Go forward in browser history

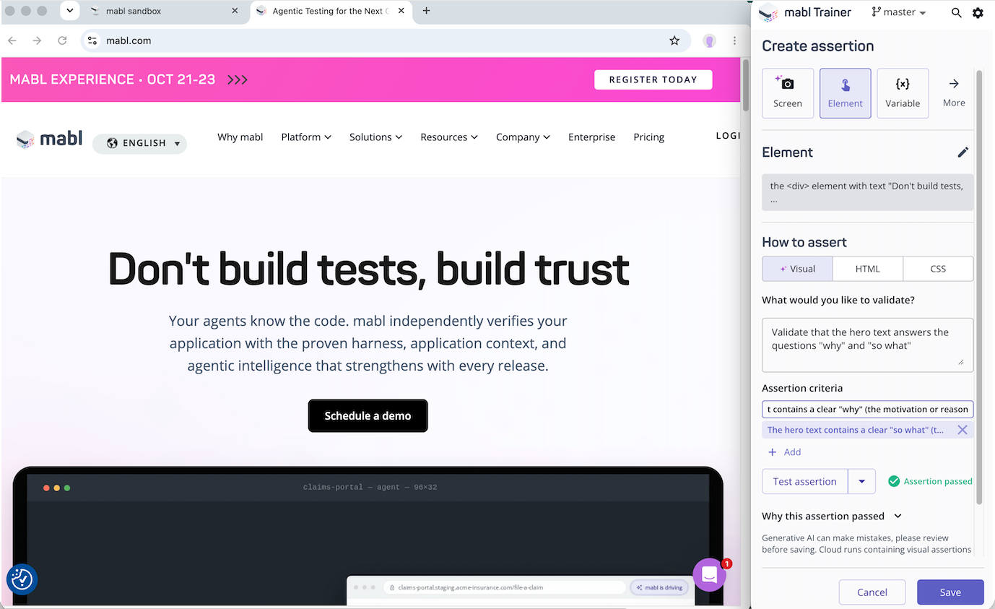click(x=37, y=40)
